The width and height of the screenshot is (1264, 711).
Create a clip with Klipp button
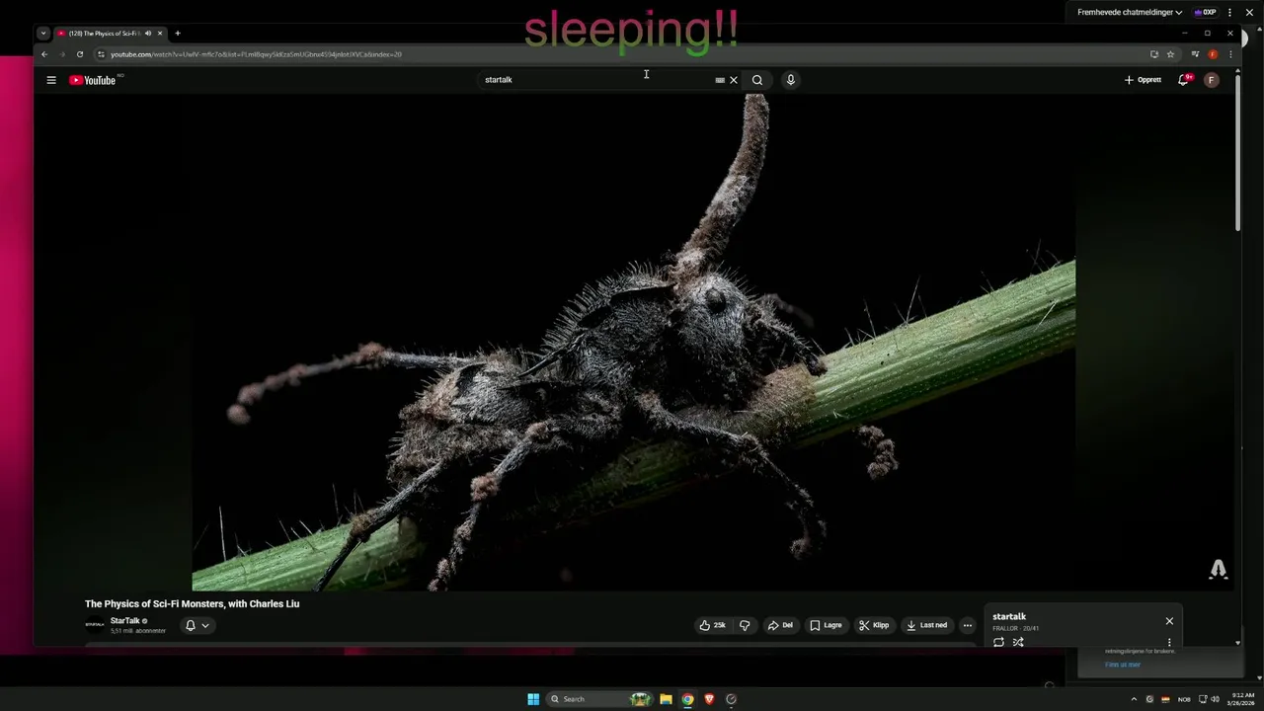[x=874, y=625]
